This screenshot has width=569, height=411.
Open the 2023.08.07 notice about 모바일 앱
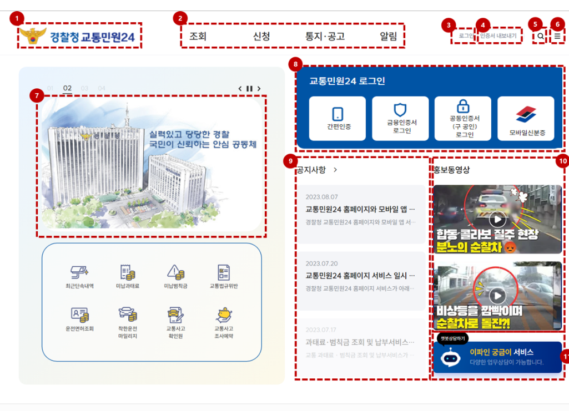pos(361,214)
